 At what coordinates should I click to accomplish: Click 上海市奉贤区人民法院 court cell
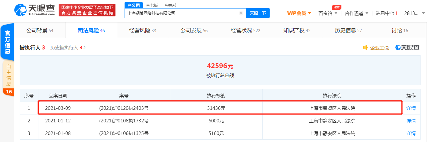coord(332,108)
